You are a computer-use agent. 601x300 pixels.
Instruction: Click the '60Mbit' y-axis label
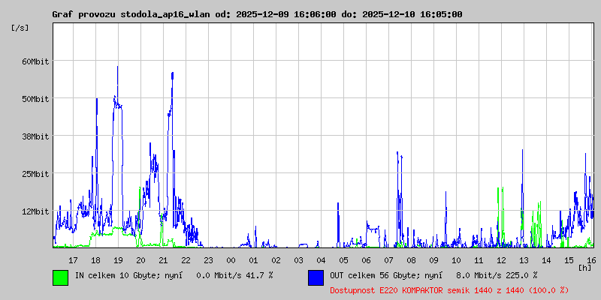point(35,61)
